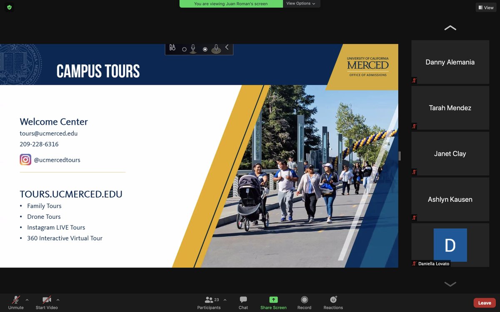Image resolution: width=500 pixels, height=312 pixels.
Task: Click the tours@ucmerced.edu email on slide
Action: [x=49, y=134]
